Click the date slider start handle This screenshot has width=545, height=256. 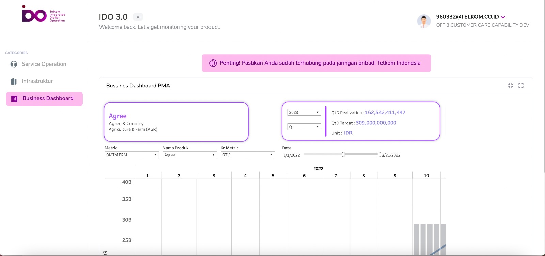343,154
